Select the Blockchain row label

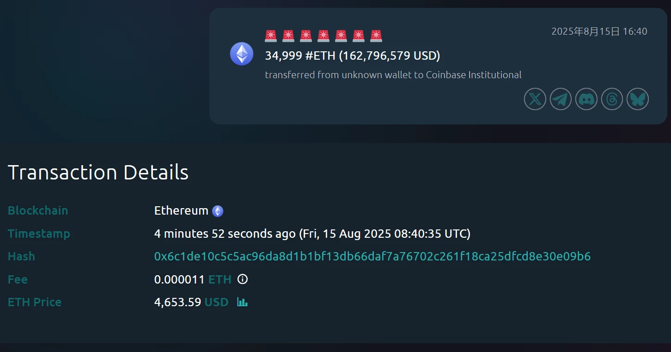(x=37, y=210)
